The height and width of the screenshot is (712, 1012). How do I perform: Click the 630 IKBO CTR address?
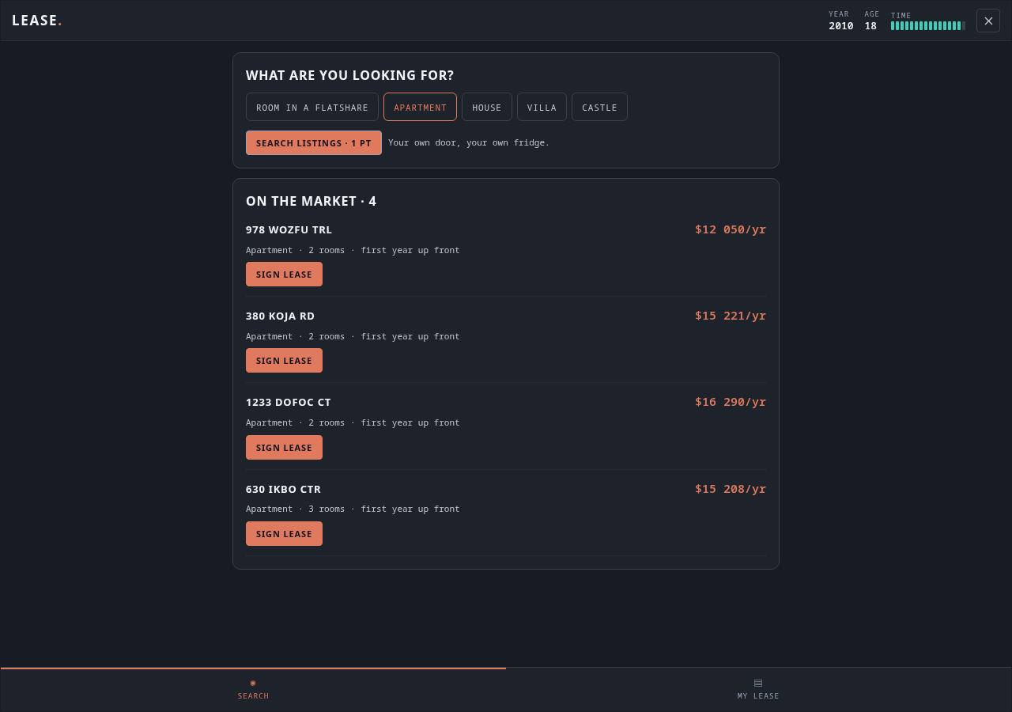point(283,489)
